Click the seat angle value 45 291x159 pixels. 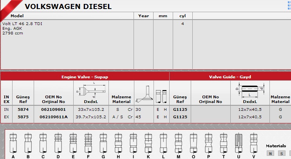(x=138, y=117)
